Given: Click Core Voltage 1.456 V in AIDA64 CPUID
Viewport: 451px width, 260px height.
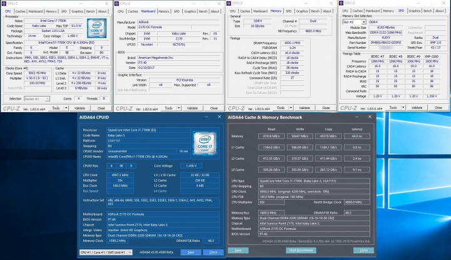Looking at the screenshot, I should (191, 166).
